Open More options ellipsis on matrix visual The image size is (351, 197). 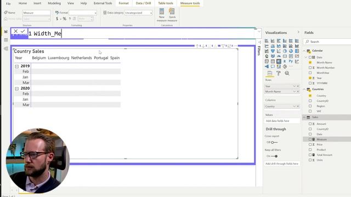point(235,46)
